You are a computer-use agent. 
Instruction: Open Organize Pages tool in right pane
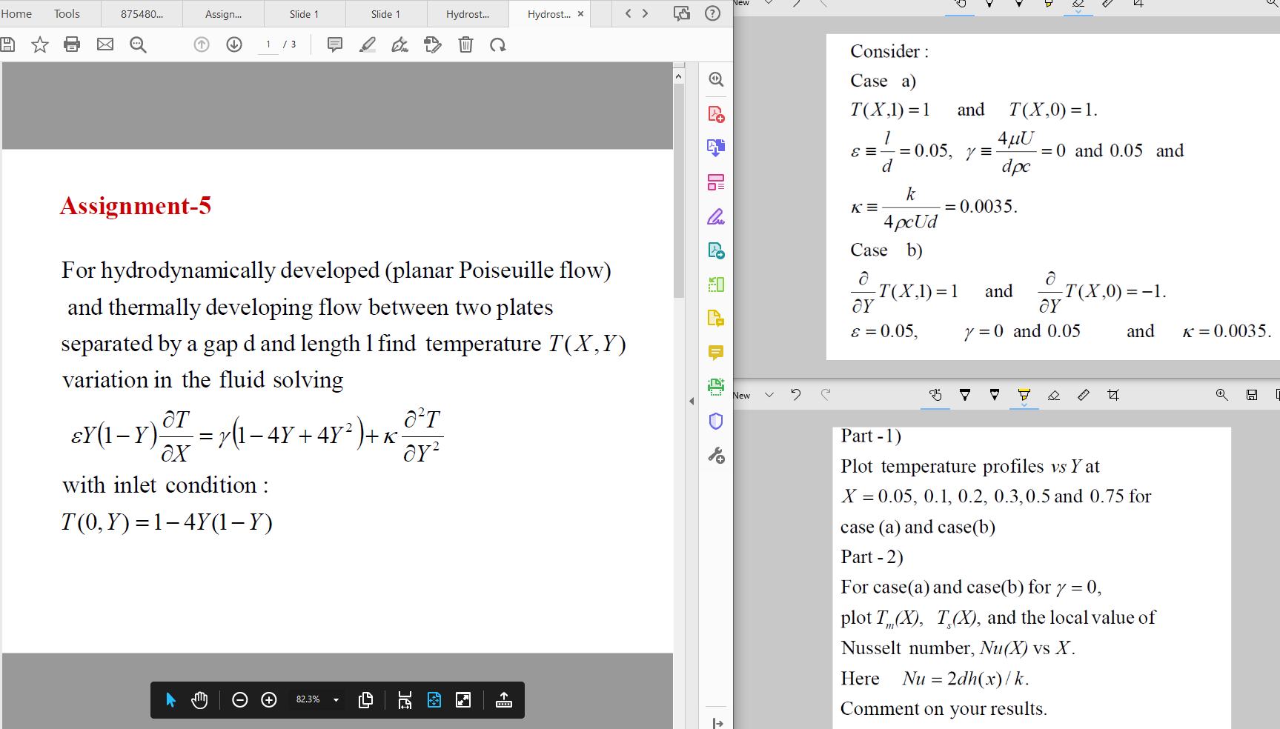click(716, 182)
